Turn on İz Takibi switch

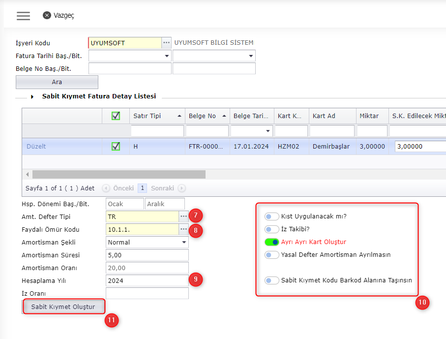click(271, 229)
